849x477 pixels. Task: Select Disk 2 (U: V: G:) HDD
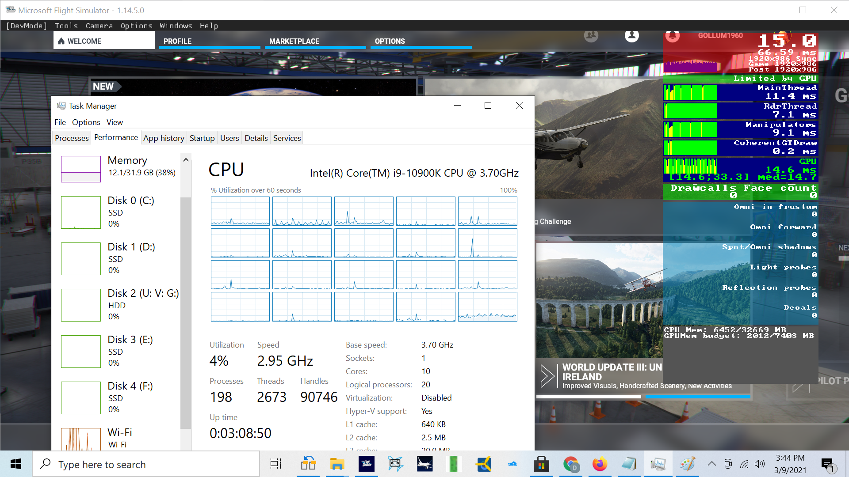click(119, 305)
